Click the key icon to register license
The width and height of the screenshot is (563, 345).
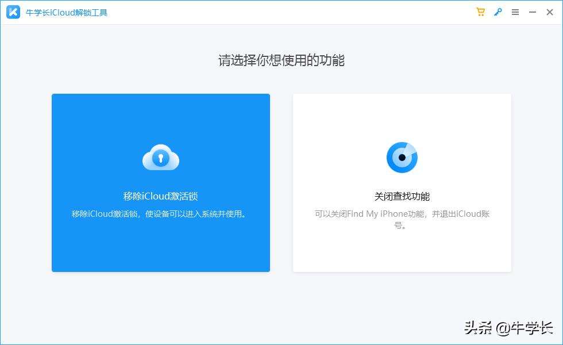[499, 11]
